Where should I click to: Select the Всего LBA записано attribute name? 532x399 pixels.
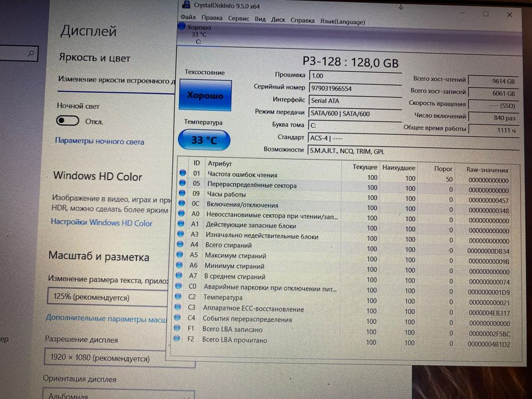(233, 329)
